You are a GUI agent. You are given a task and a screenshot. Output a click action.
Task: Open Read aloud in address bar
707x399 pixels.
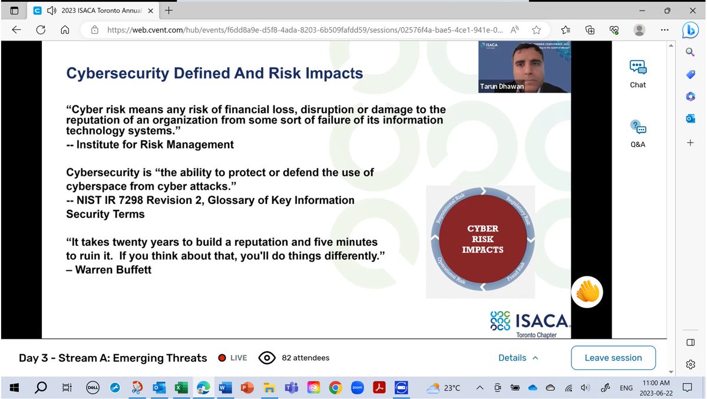514,29
